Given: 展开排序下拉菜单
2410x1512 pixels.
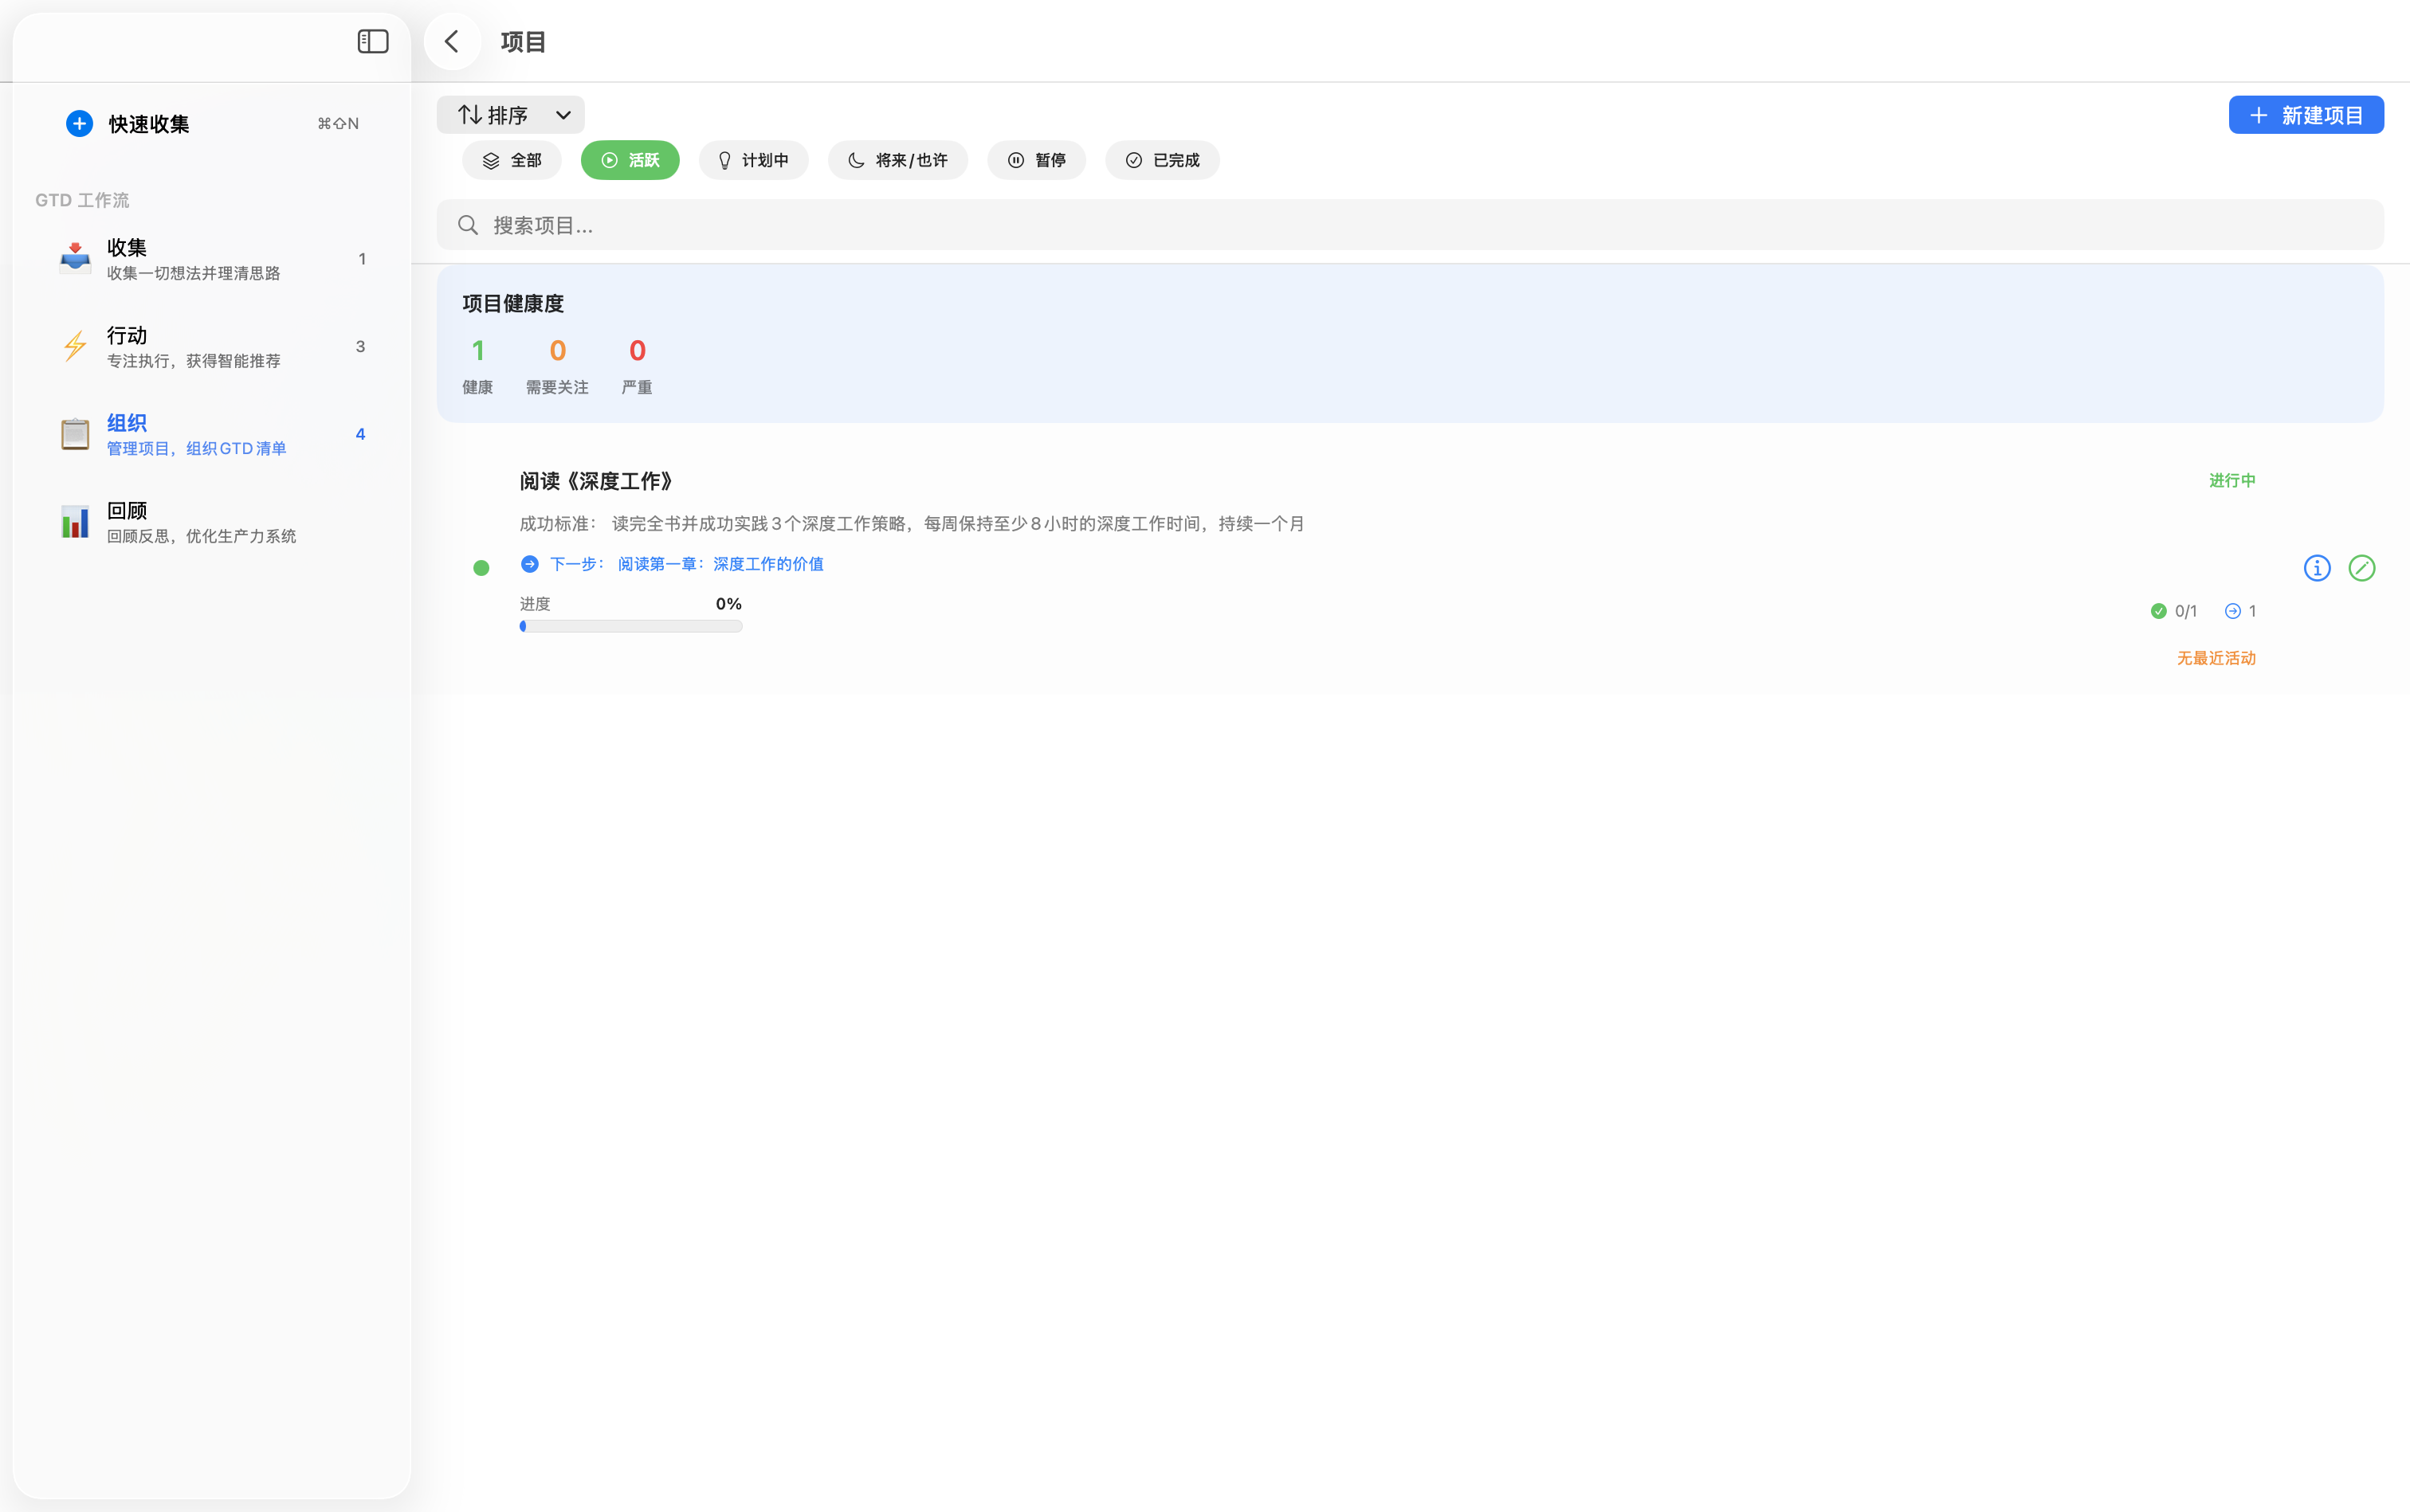Looking at the screenshot, I should pos(510,114).
